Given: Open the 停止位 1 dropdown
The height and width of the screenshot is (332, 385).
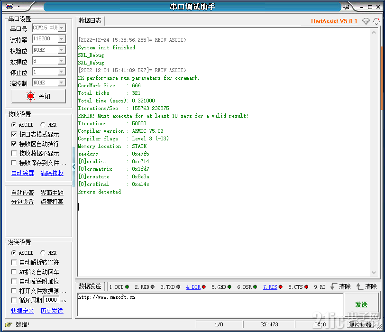Looking at the screenshot, I should (62, 72).
